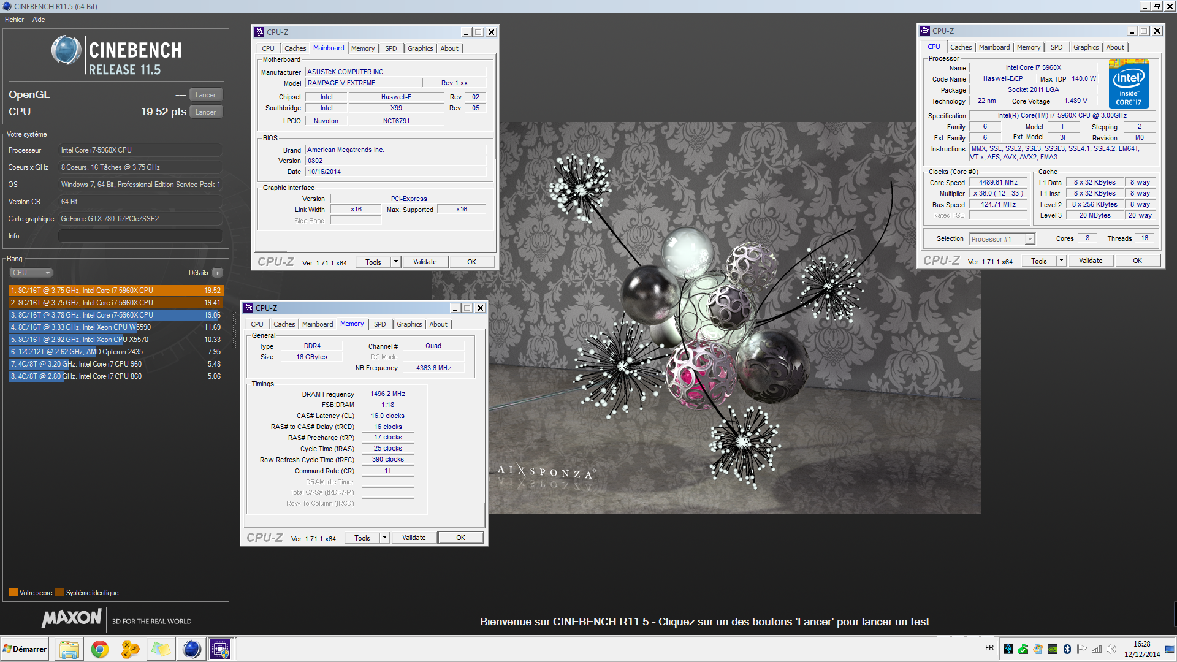Click Tools button in Memory CPU-Z window

[362, 538]
